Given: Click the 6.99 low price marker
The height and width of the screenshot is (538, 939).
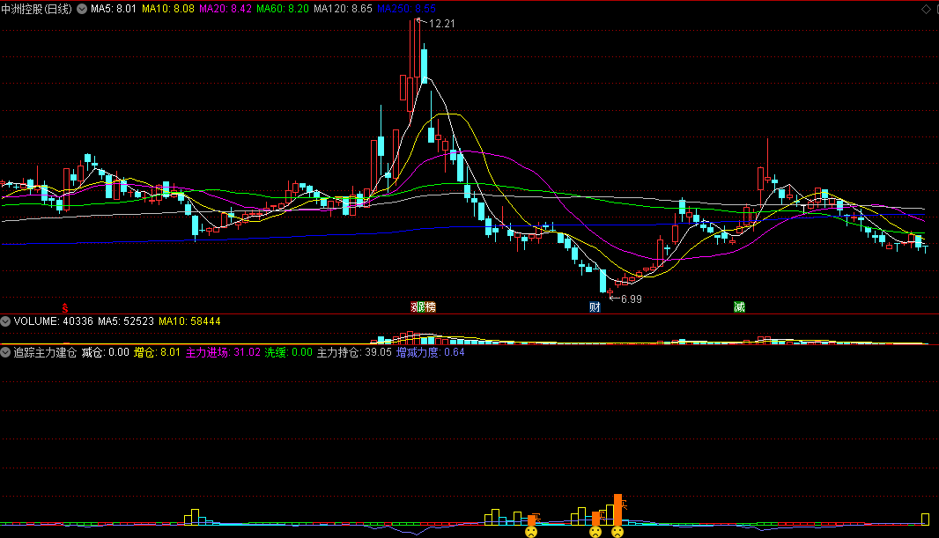Looking at the screenshot, I should tap(632, 299).
